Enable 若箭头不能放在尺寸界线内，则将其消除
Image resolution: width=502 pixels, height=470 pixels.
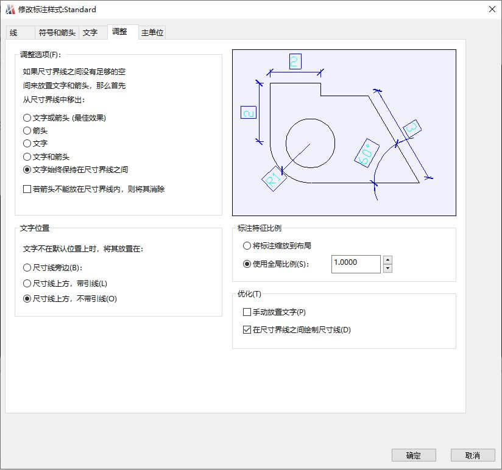tap(27, 189)
